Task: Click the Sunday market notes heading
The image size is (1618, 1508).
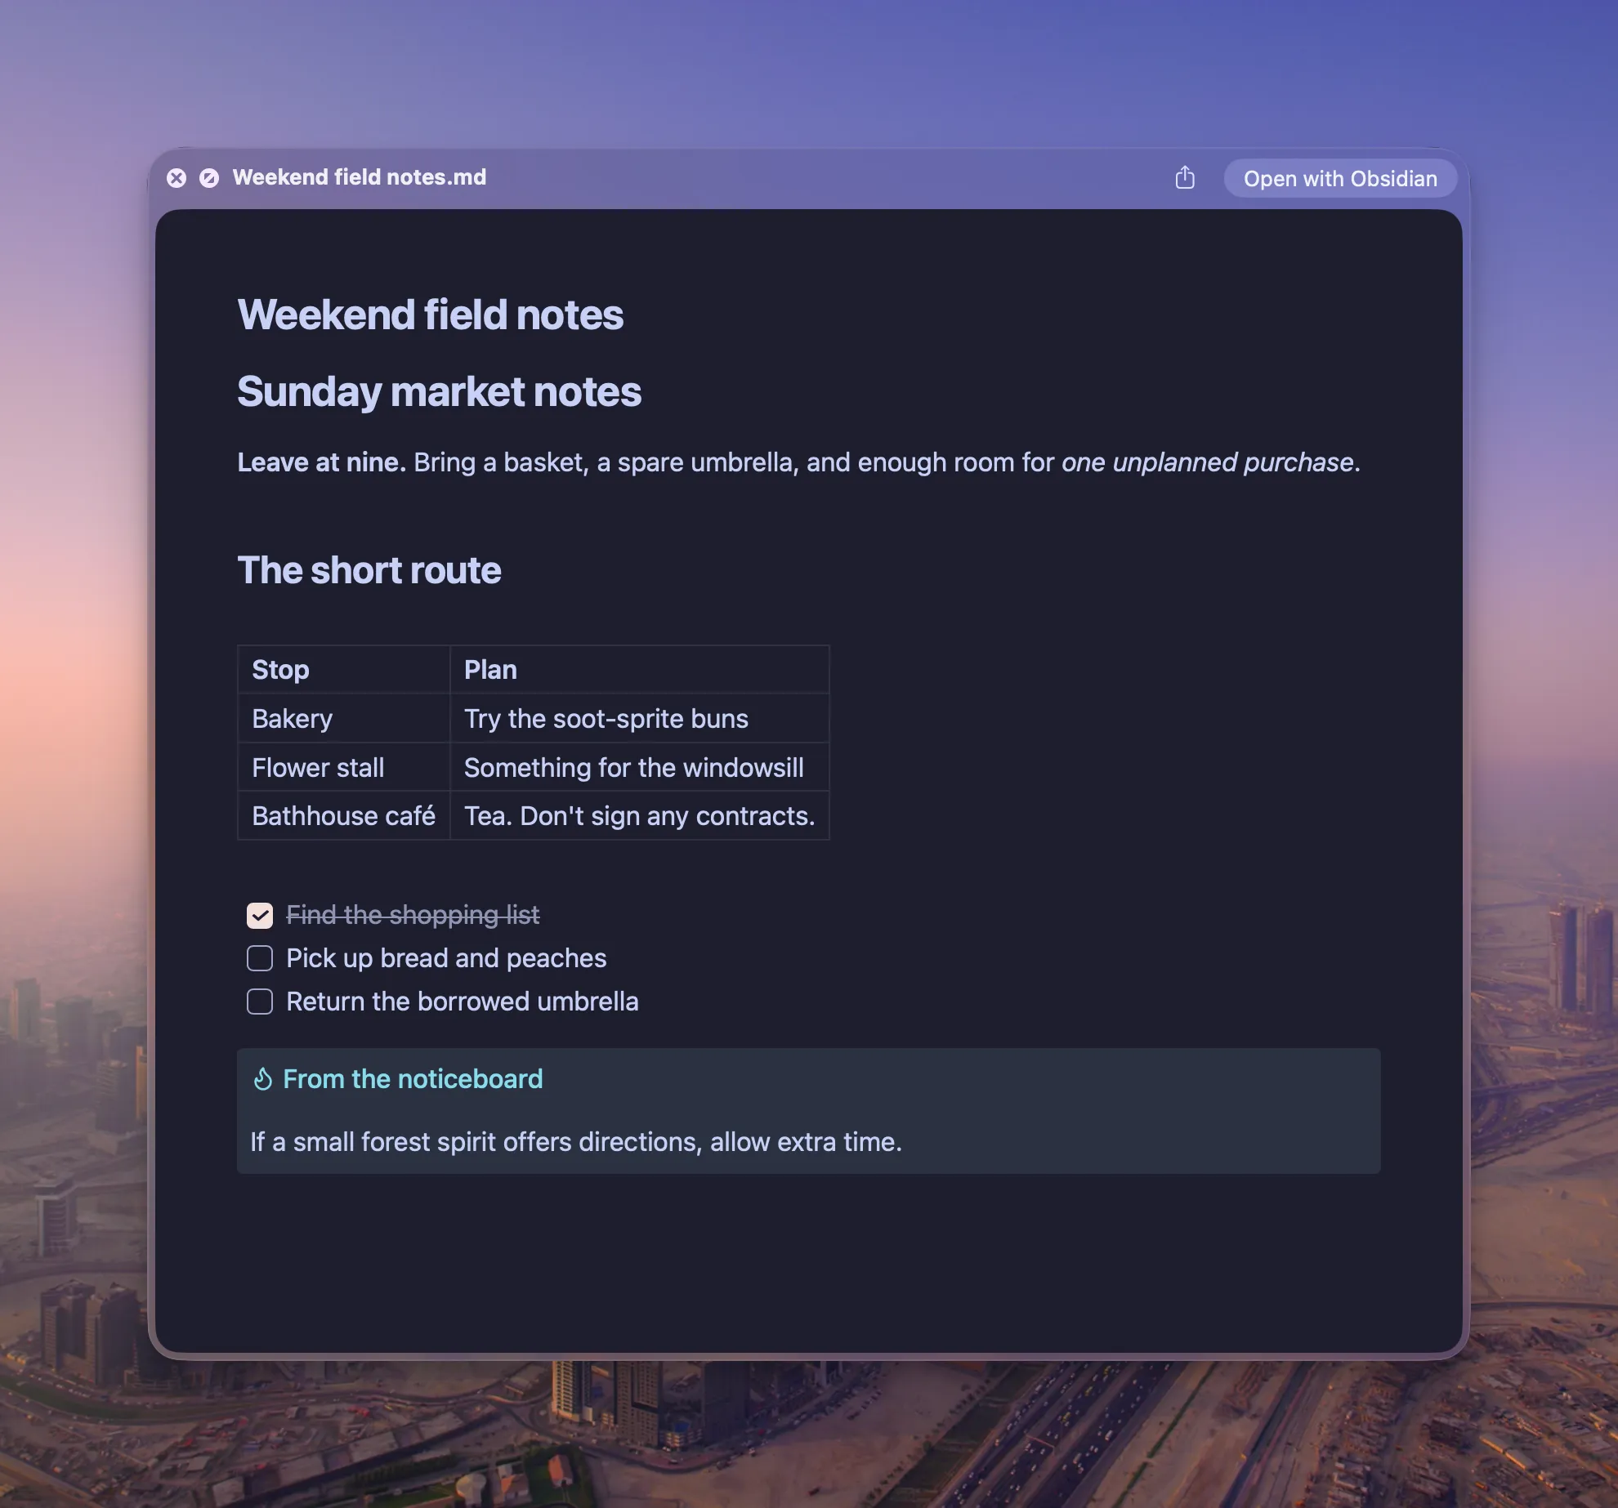Action: (x=440, y=392)
